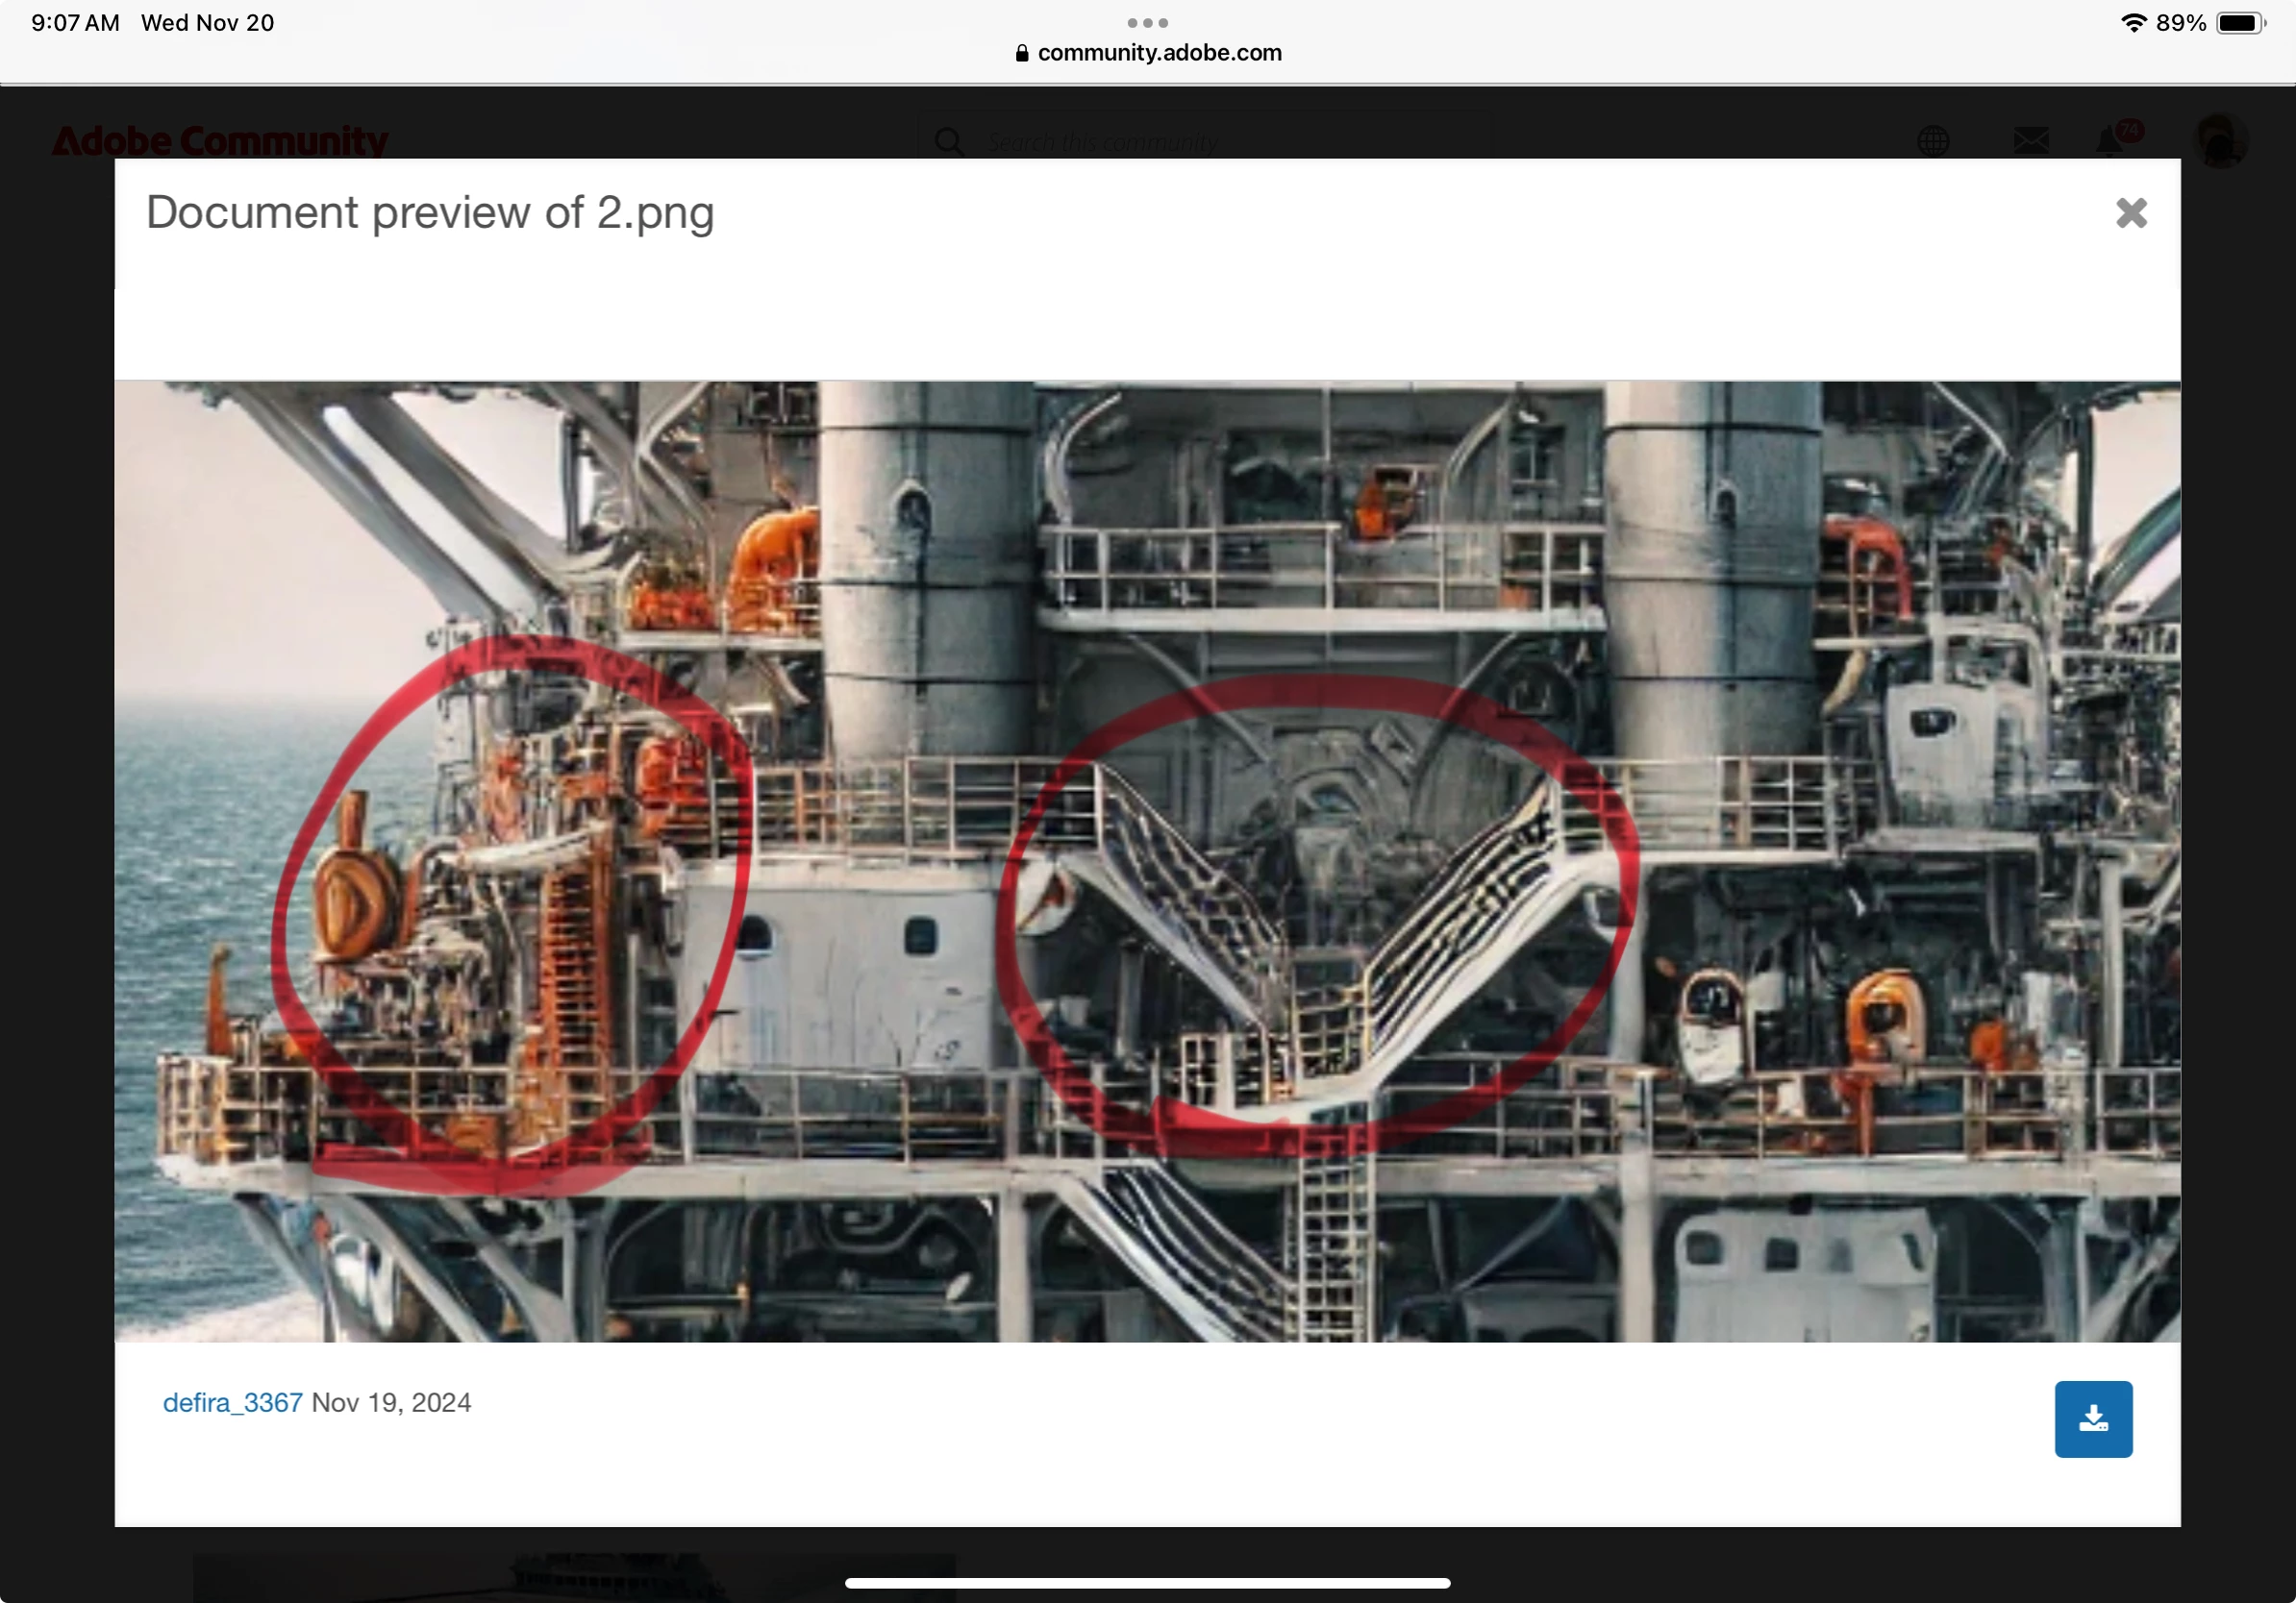Viewport: 2296px width, 1603px height.
Task: Open the notifications bell icon
Action: [x=2110, y=141]
